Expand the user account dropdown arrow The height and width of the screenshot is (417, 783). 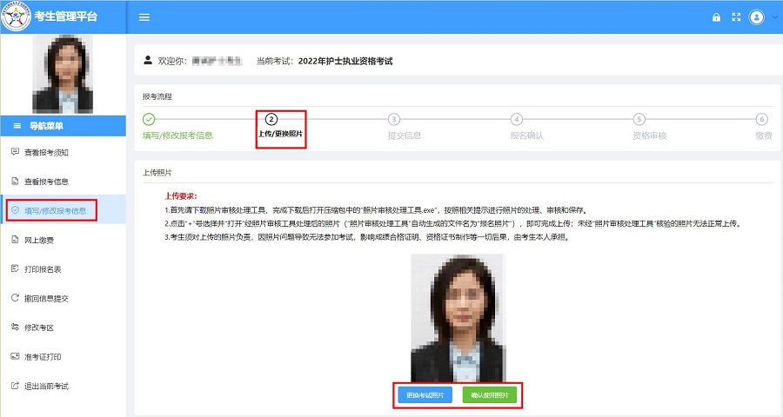tap(773, 17)
